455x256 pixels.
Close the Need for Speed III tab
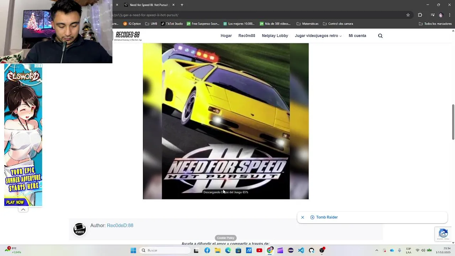coord(173,5)
